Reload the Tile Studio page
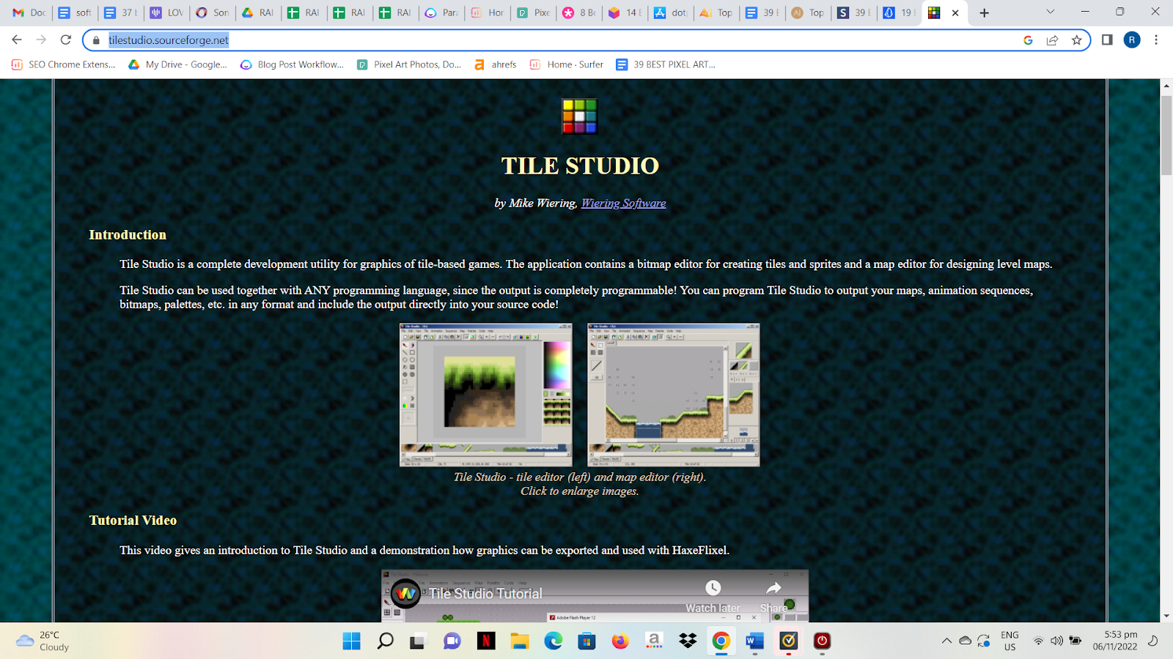The height and width of the screenshot is (659, 1173). (66, 40)
